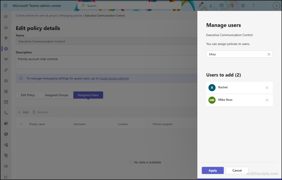
Task: Open the help question mark icon
Action: coord(254,6)
